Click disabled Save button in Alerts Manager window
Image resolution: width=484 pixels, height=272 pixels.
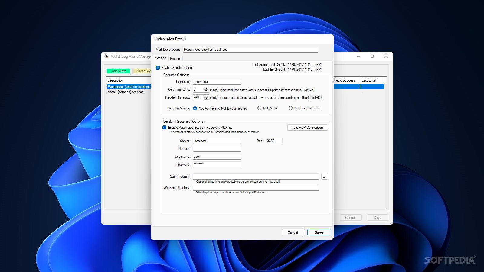(378, 218)
